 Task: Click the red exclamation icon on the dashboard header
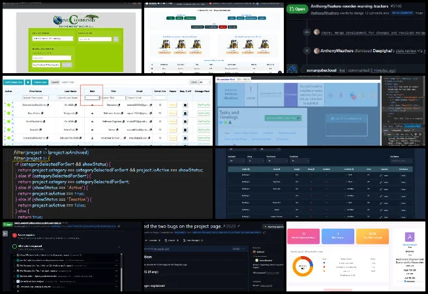point(251,90)
